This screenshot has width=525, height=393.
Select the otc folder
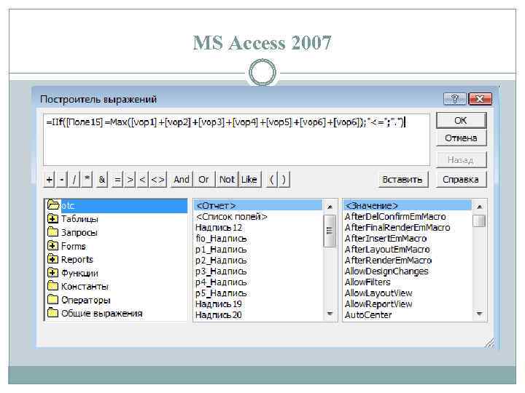117,205
